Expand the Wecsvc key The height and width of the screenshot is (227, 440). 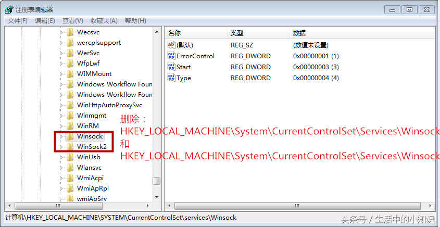click(61, 32)
